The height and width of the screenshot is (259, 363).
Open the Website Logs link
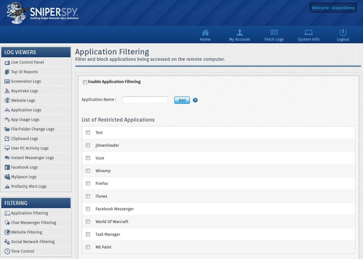(23, 100)
